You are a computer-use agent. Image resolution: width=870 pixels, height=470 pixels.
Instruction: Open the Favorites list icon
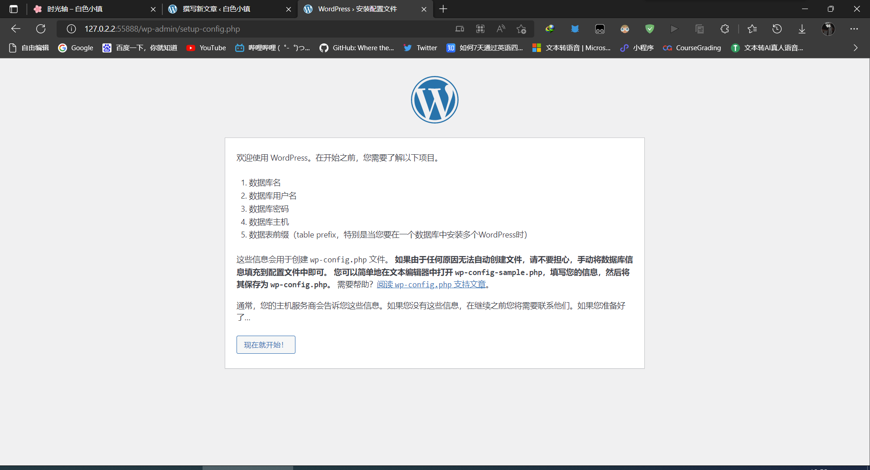pos(752,29)
